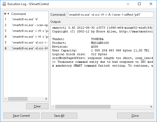Click left arrow of output scrollbar
Screen dimensions: 157x122
coord(53,107)
